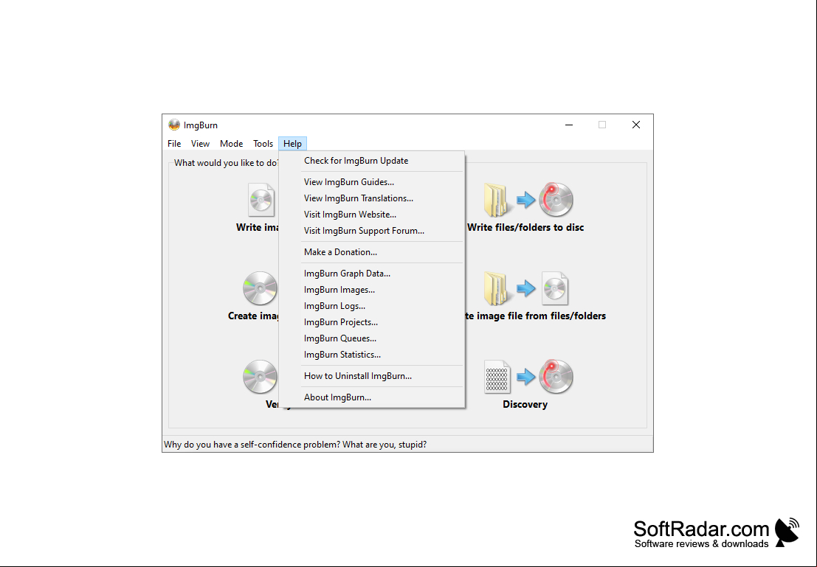Screen dimensions: 817x567
Task: Minimize the ImgBurn window
Action: (569, 125)
